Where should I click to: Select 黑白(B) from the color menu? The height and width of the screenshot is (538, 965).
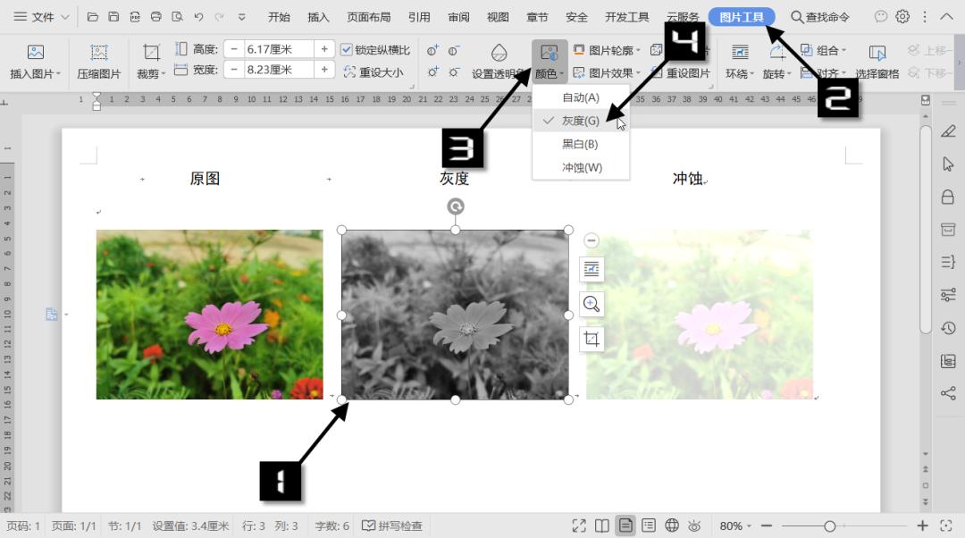point(579,144)
